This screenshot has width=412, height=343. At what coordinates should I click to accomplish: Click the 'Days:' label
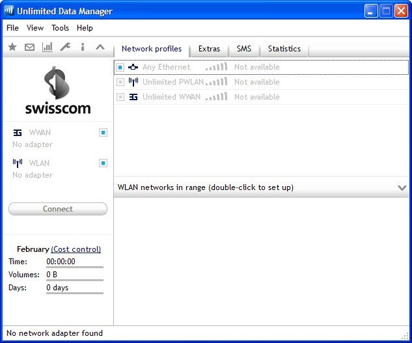point(18,288)
